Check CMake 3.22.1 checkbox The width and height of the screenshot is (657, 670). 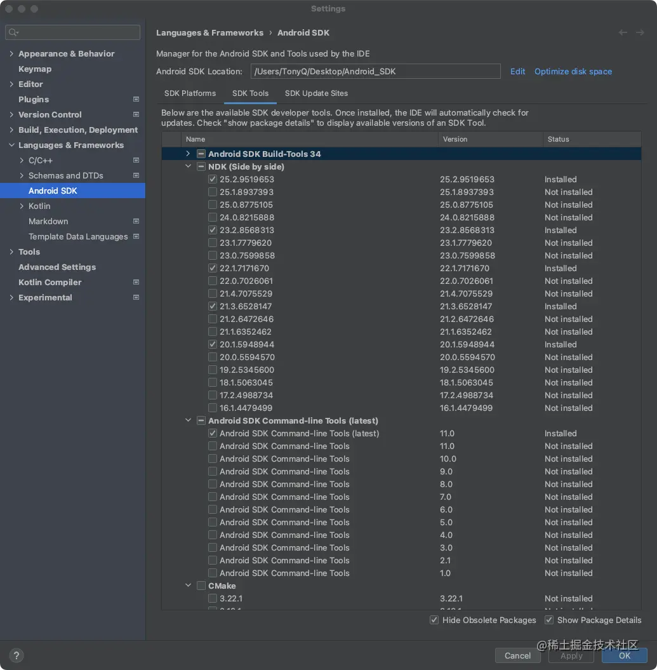pos(212,598)
